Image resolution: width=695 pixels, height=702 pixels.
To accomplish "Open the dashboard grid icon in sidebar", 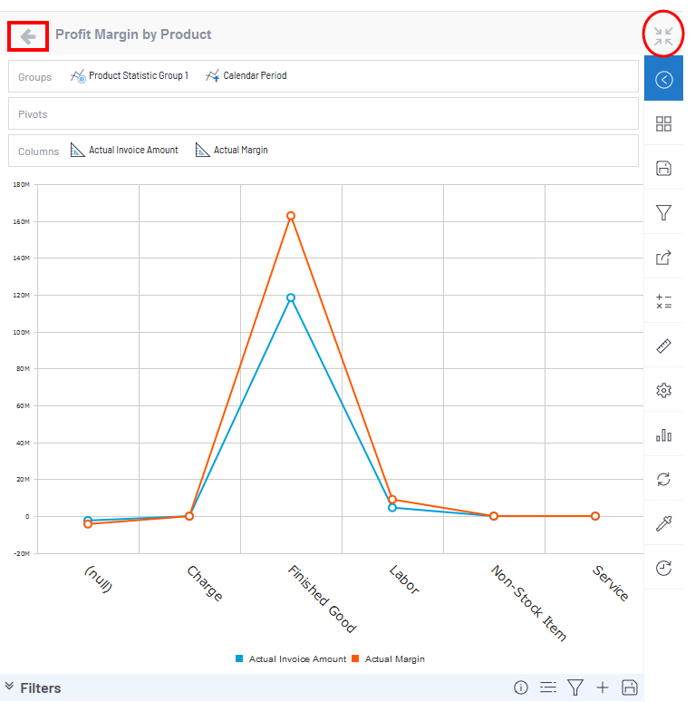I will [663, 124].
